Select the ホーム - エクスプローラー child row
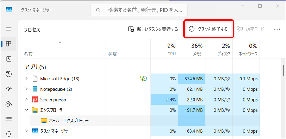Viewport: 286px width, 139px height. 145,121
